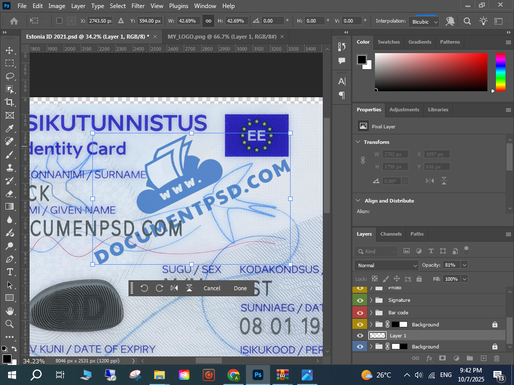Click the flip horizontal icon in transform bar
This screenshot has width=514, height=385.
coord(174,288)
